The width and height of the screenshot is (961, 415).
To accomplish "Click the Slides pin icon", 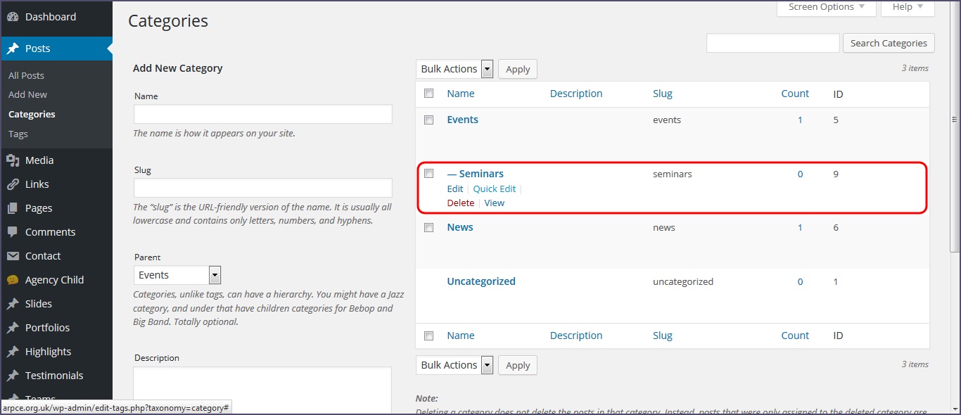I will pos(13,304).
